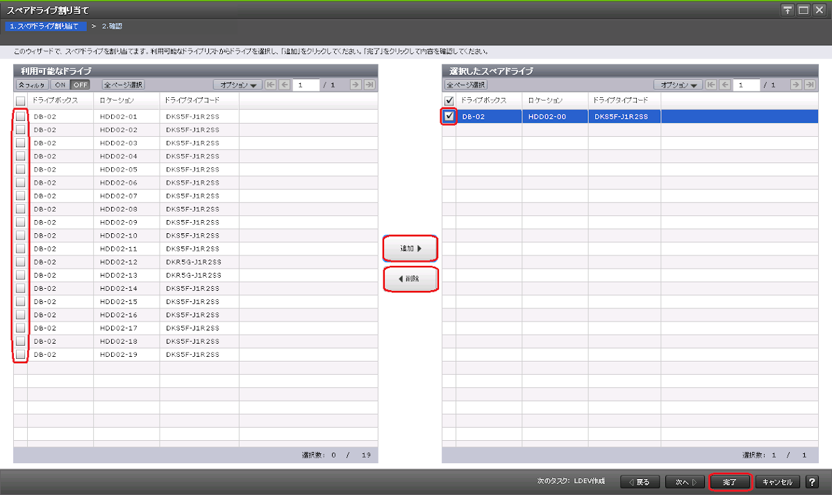Viewport: 832px width, 495px height.
Task: Jump to last page in available drives
Action: click(x=369, y=85)
